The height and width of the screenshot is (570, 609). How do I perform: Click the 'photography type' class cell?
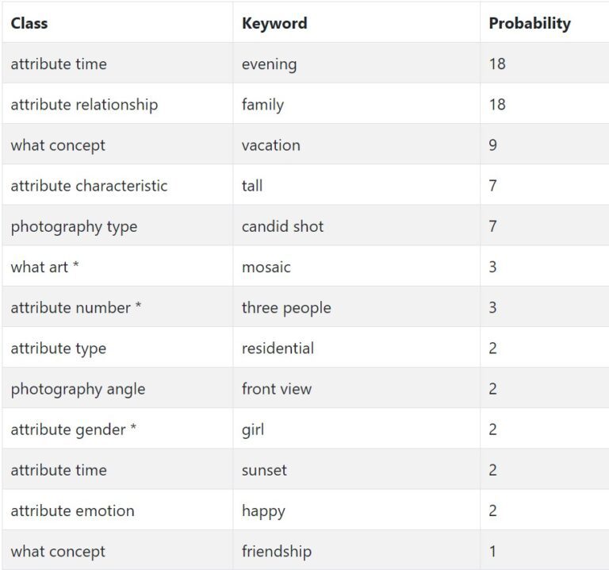(117, 225)
